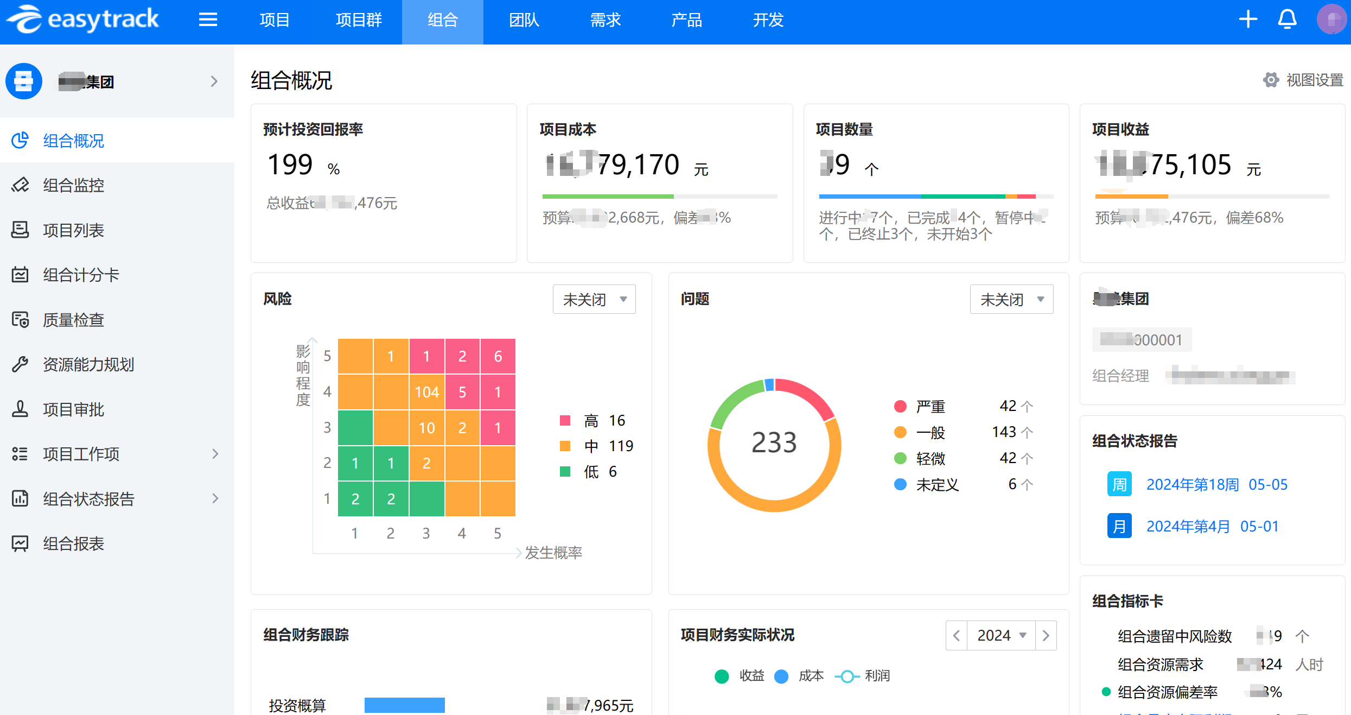Open 2024年第4月 05-01 report link
Screen dimensions: 1351x715
click(1213, 526)
